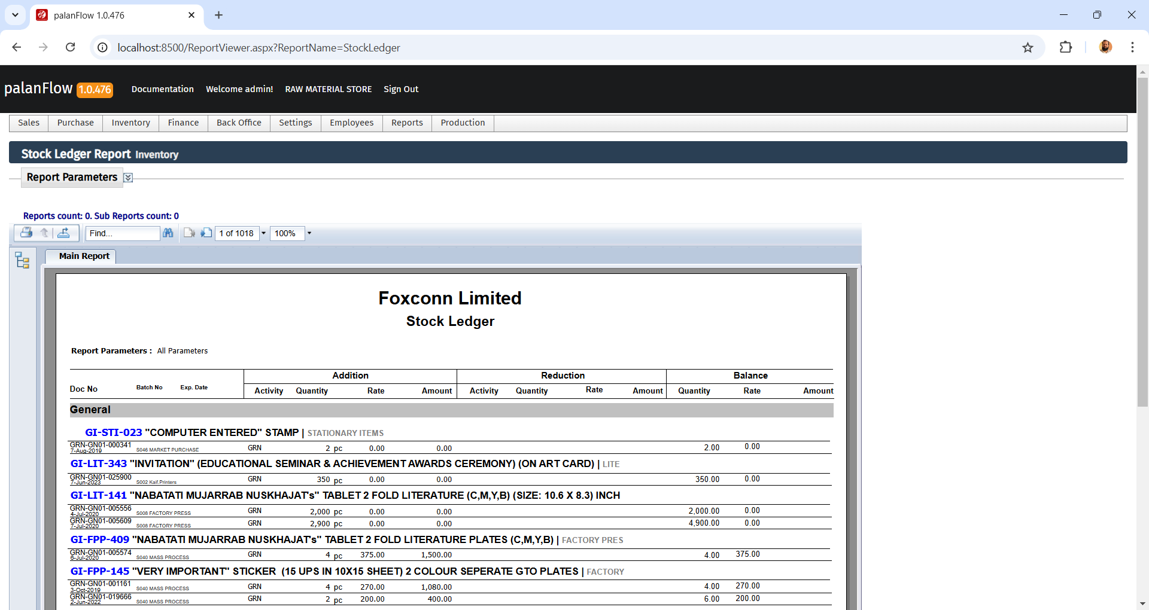Click the 100% zoom box
1149x610 pixels.
pos(287,233)
